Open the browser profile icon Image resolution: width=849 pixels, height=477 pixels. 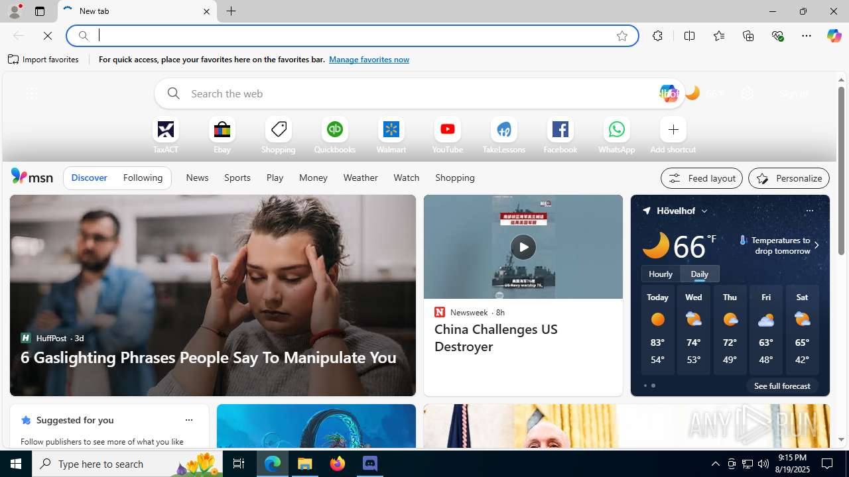tap(15, 11)
